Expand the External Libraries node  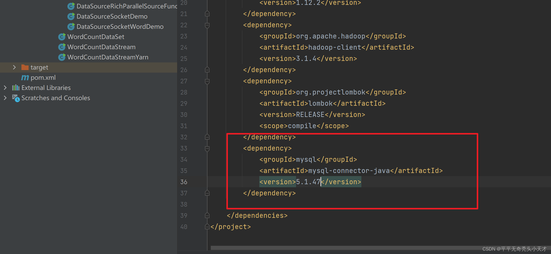(5, 88)
